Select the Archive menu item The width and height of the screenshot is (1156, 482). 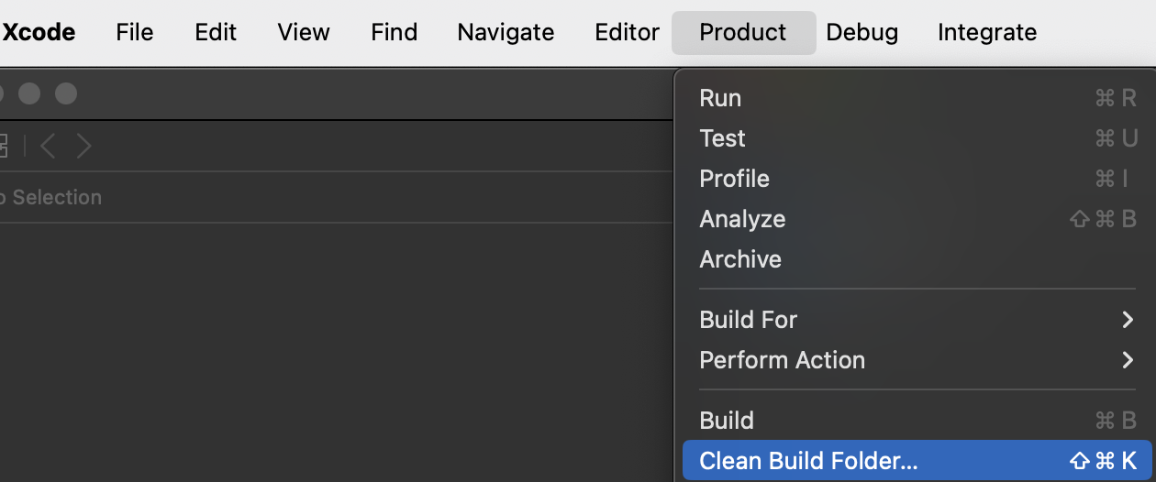(x=740, y=259)
